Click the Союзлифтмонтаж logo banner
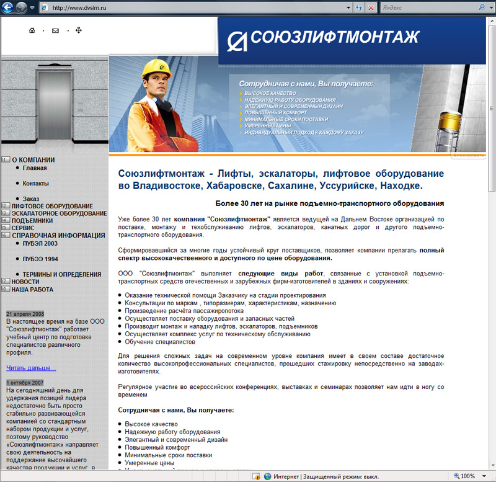 click(352, 40)
